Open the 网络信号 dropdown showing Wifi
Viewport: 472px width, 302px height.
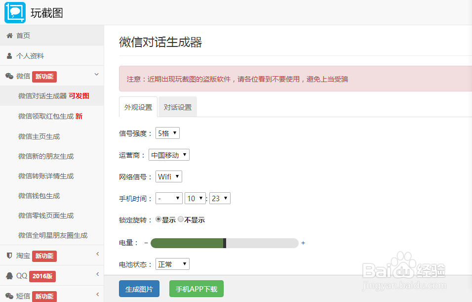168,176
